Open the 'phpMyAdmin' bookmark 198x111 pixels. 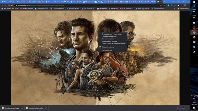[x=102, y=9]
